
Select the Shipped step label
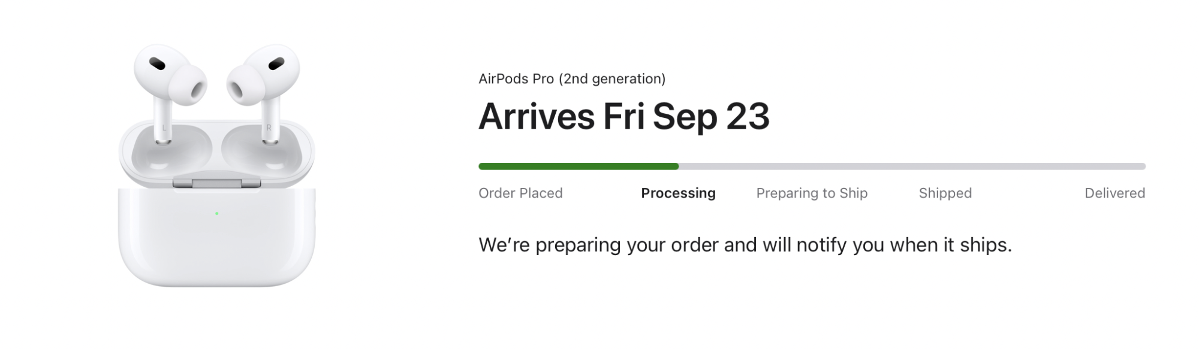(945, 193)
